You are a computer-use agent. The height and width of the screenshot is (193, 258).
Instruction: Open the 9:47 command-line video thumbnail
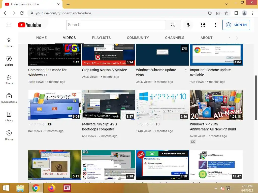(55, 55)
